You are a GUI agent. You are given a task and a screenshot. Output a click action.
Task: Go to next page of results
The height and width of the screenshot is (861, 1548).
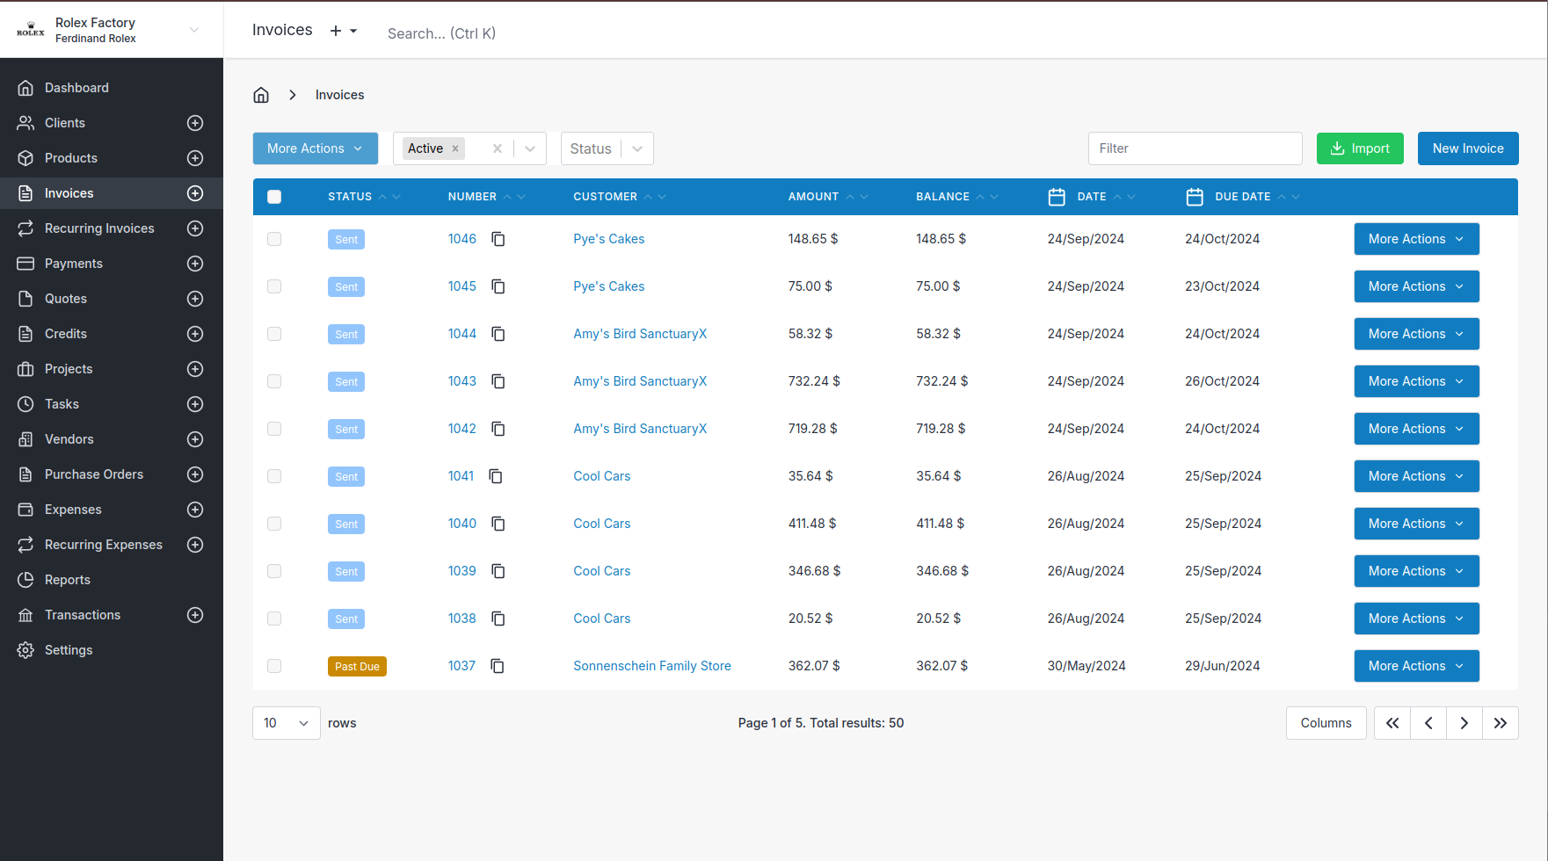(x=1464, y=723)
